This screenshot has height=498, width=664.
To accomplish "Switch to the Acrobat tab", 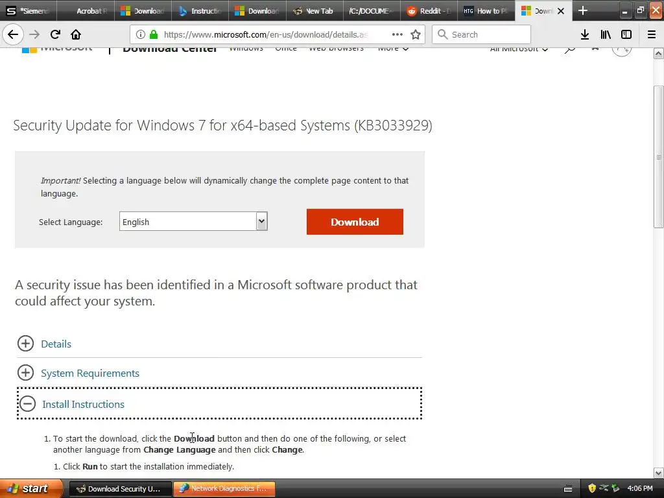I will click(86, 10).
